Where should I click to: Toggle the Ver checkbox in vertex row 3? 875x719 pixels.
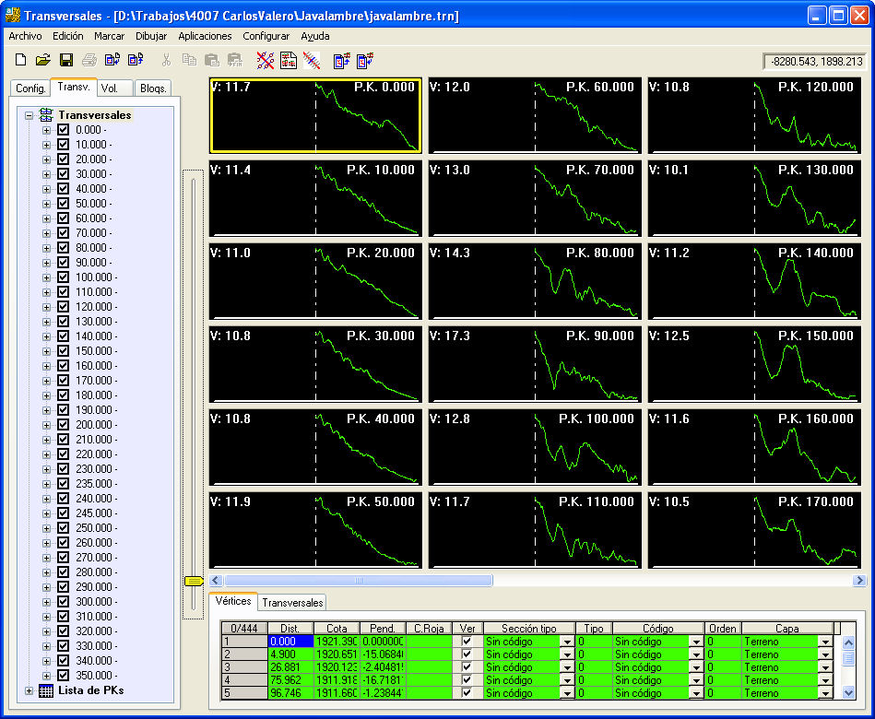coord(467,667)
